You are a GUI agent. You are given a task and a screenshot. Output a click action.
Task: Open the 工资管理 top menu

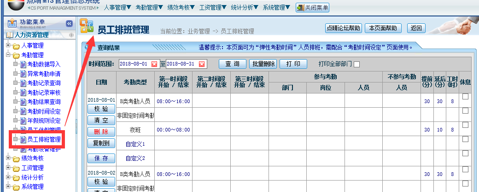click(x=213, y=7)
